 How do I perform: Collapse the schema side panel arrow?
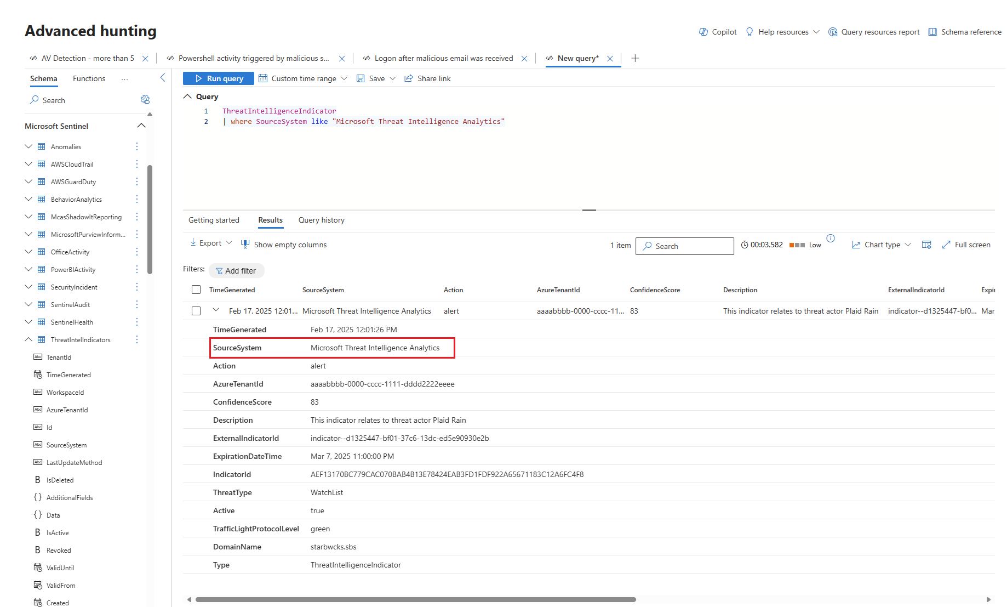(x=163, y=78)
